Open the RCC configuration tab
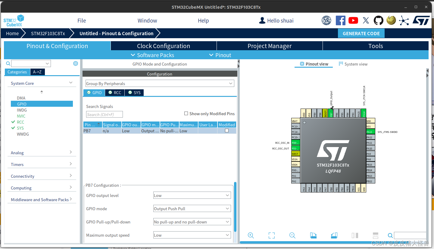The width and height of the screenshot is (434, 249). pyautogui.click(x=115, y=93)
